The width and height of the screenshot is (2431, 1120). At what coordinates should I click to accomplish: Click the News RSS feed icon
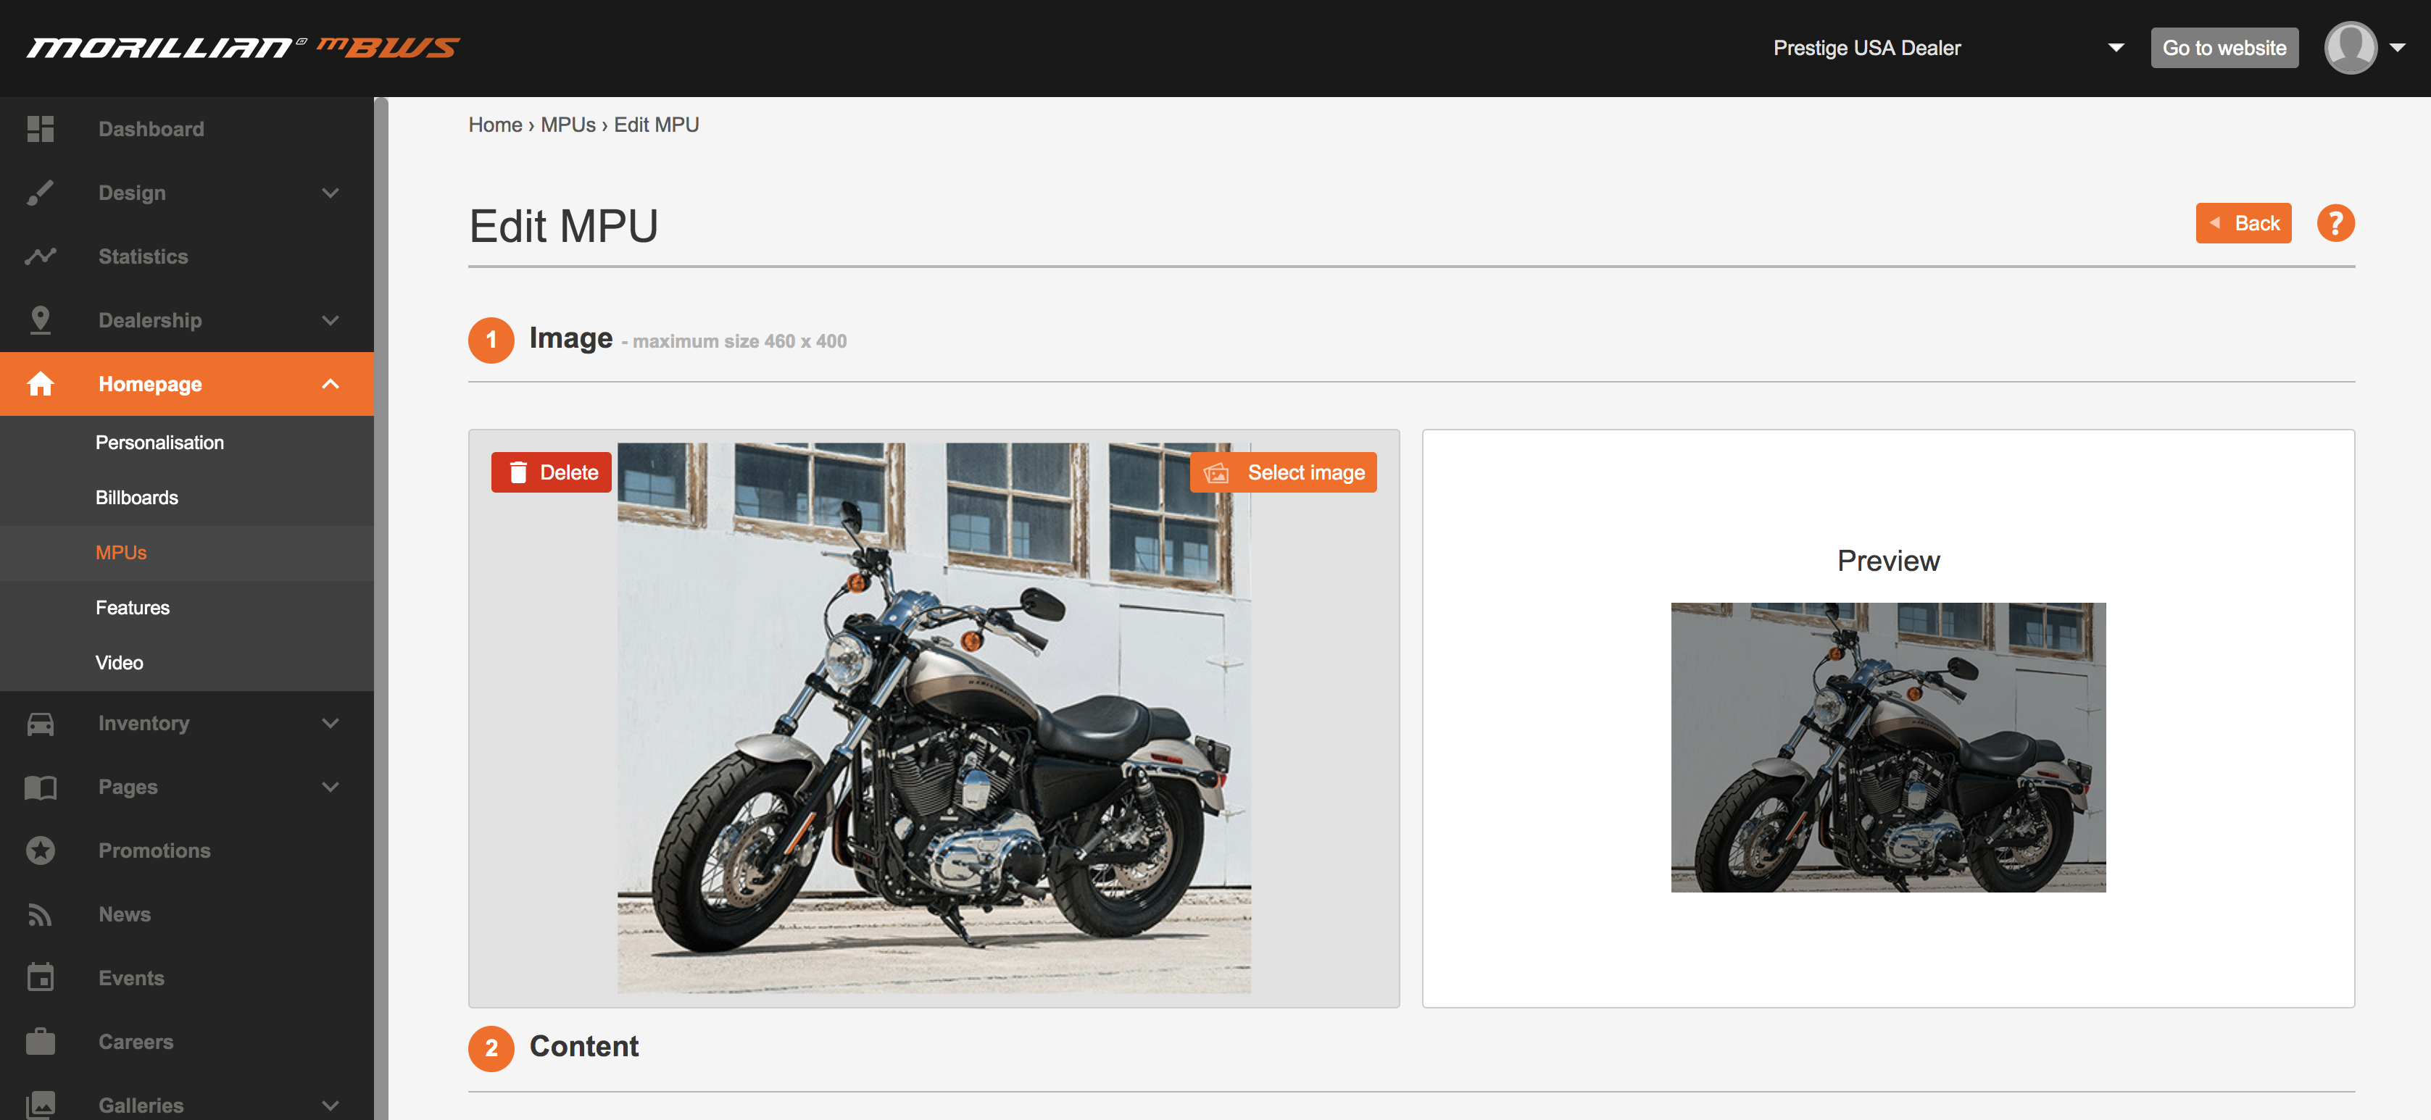tap(40, 914)
